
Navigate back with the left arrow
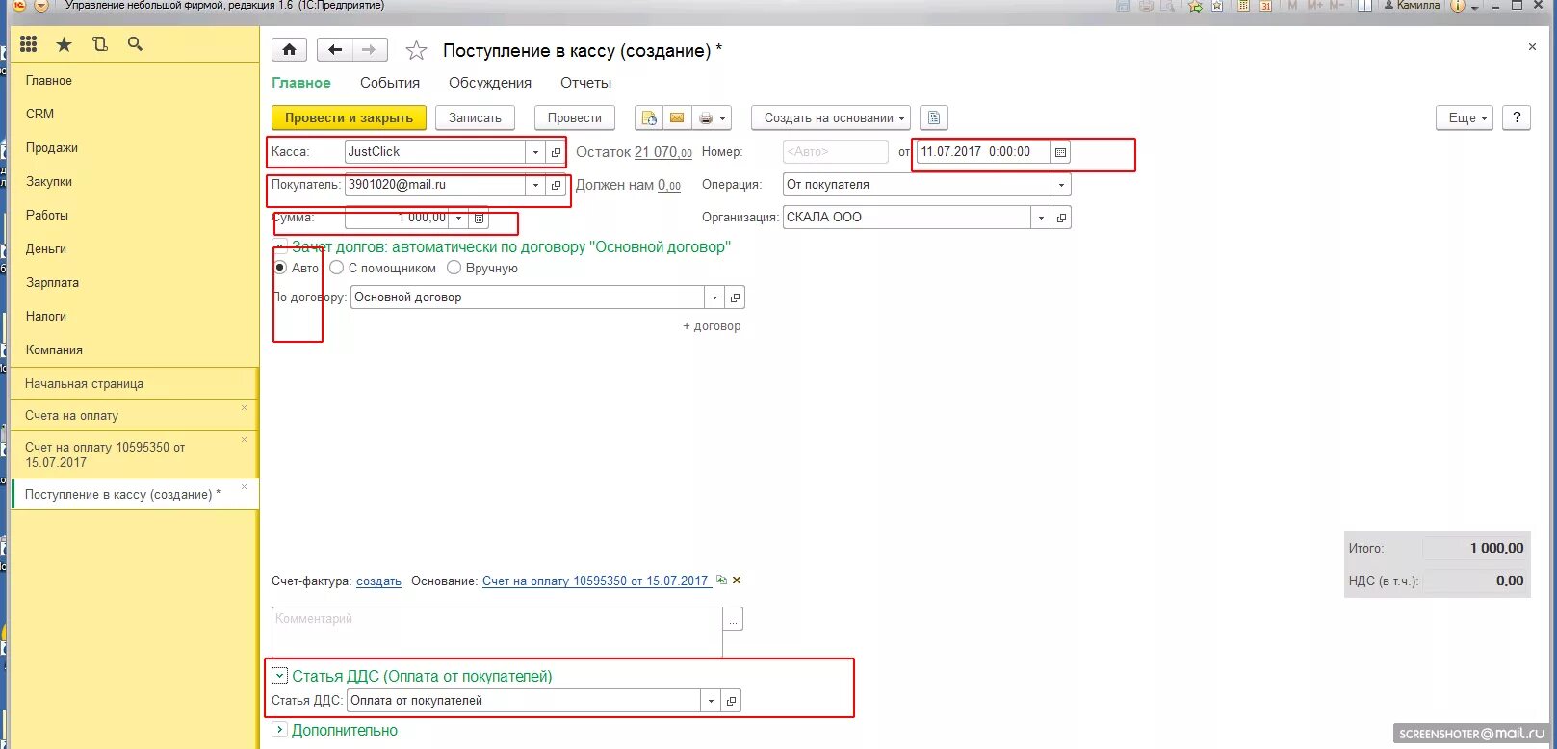coord(335,50)
